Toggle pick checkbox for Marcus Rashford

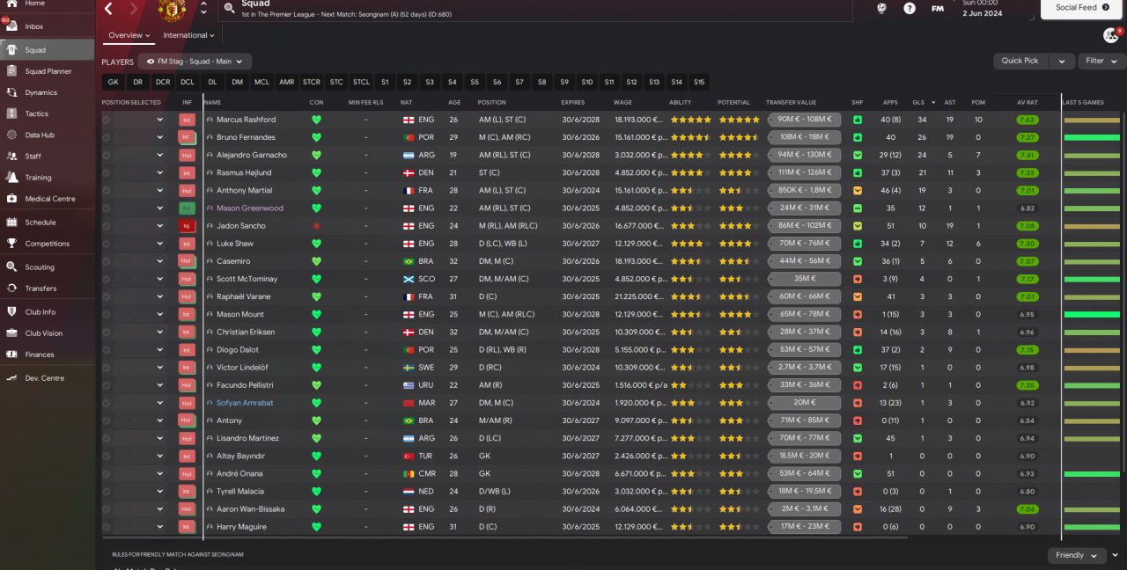pos(107,120)
